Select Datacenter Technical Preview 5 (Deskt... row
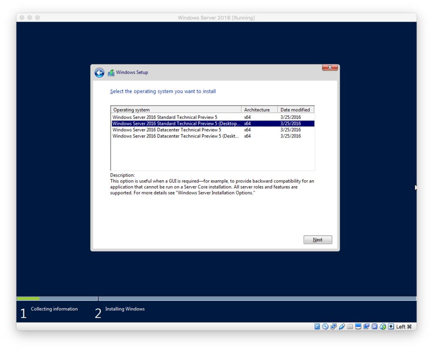The width and height of the screenshot is (433, 350). click(213, 136)
